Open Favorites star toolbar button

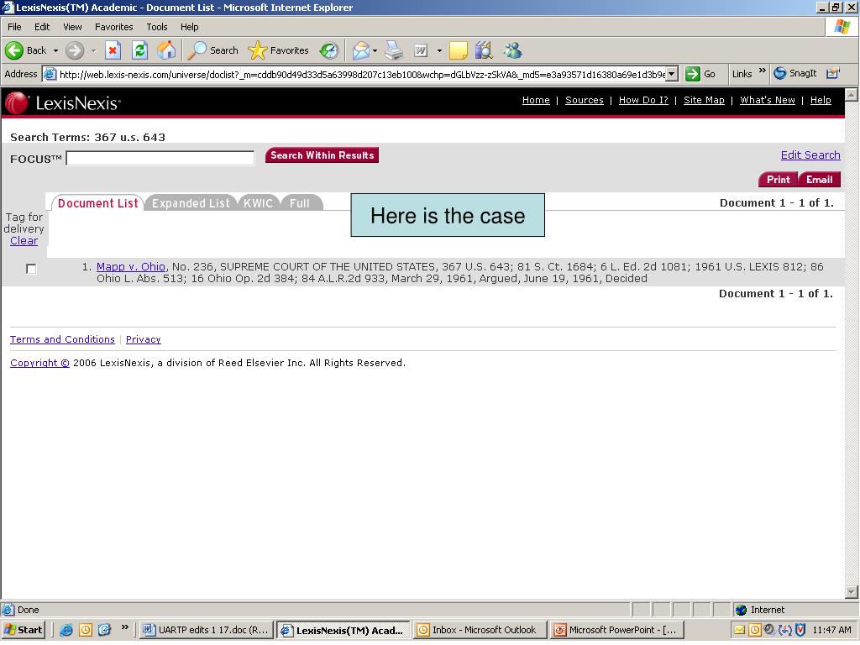[279, 50]
